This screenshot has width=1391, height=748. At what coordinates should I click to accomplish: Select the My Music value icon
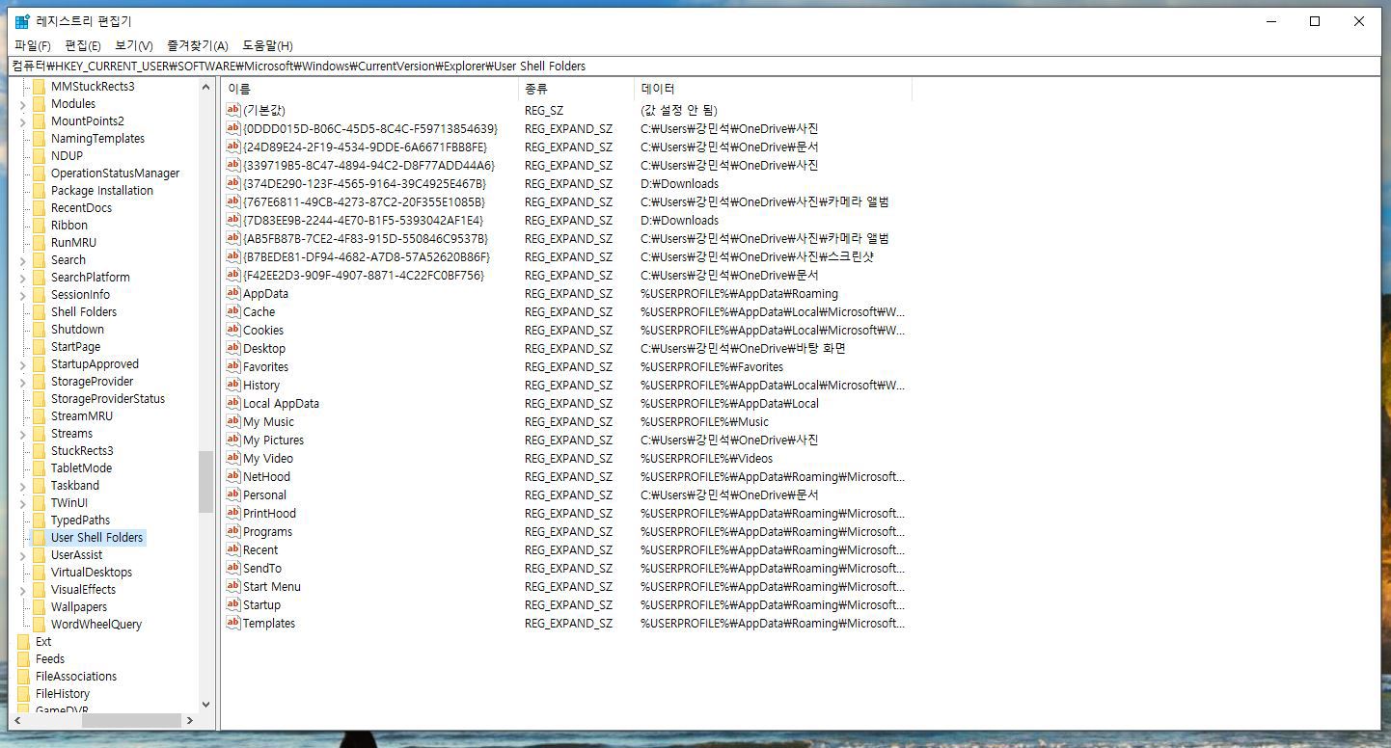232,421
